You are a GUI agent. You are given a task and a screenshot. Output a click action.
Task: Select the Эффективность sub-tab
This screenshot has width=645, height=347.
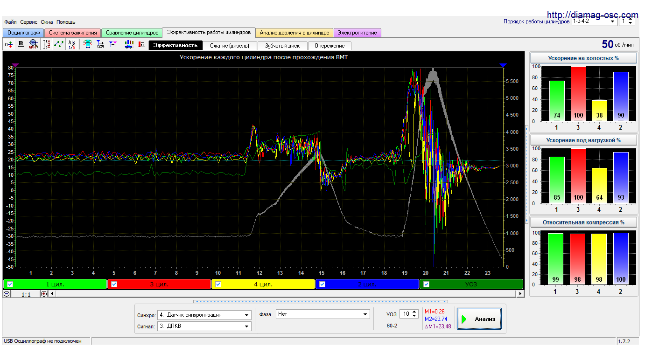point(175,45)
